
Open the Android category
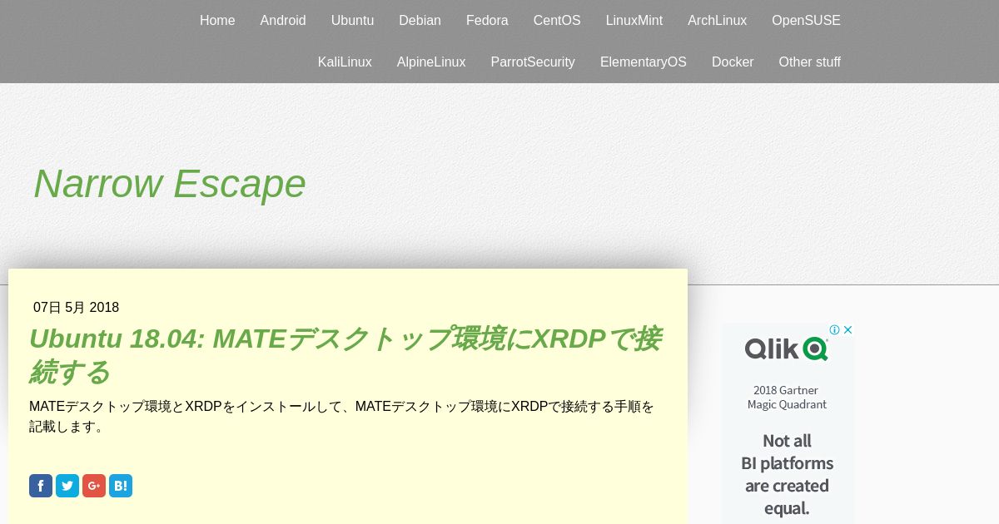(x=283, y=21)
